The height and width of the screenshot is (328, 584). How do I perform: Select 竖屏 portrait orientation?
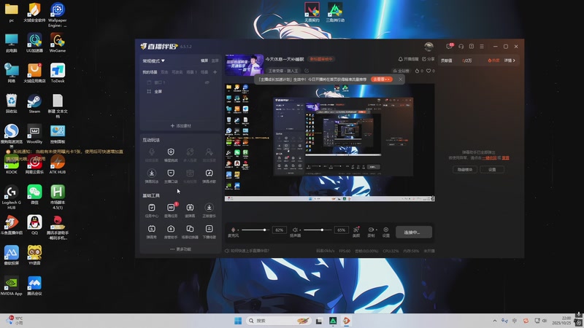(x=215, y=60)
